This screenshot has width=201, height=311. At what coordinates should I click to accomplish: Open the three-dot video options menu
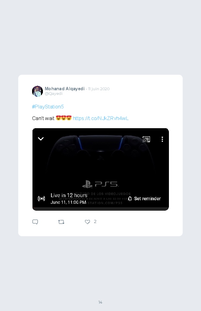[162, 139]
